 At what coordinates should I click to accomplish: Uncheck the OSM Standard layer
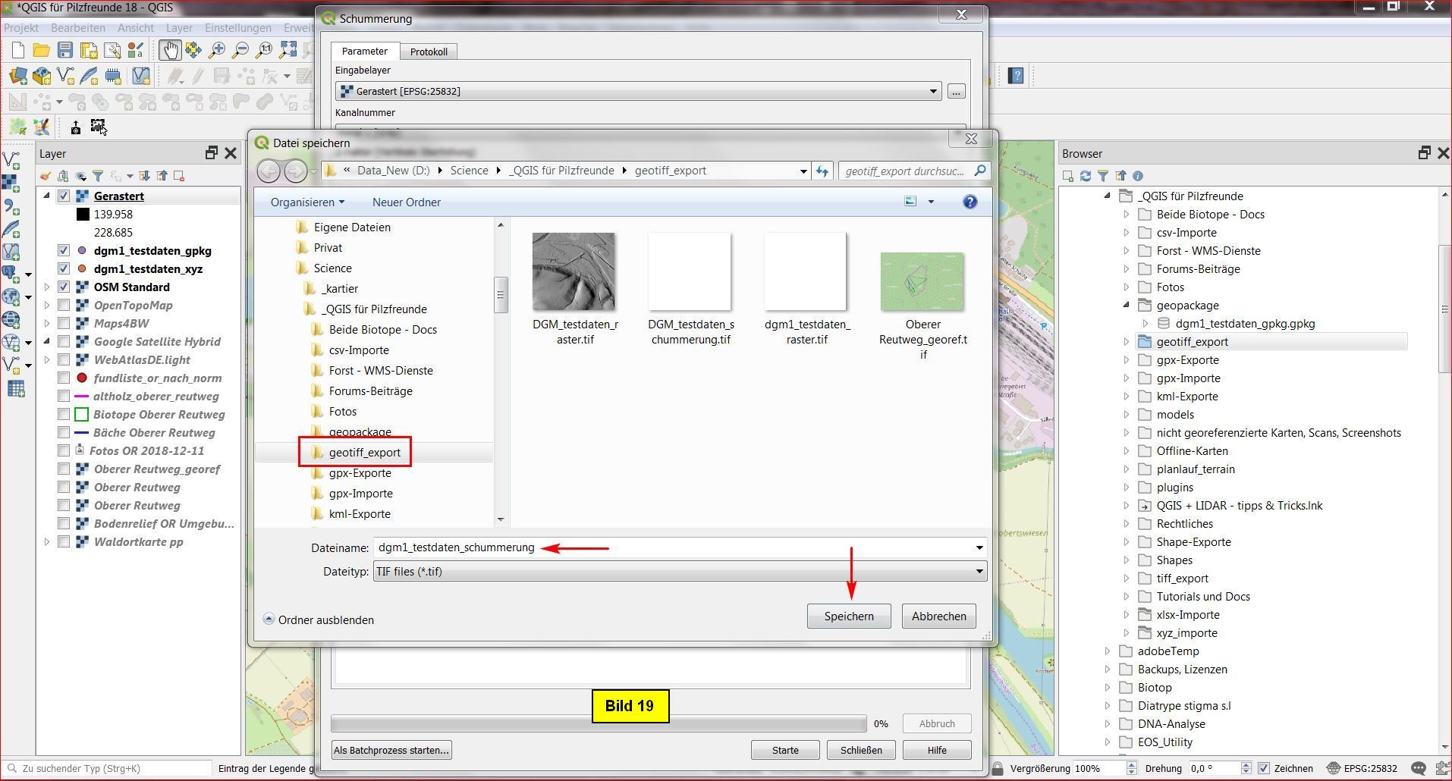click(x=64, y=287)
